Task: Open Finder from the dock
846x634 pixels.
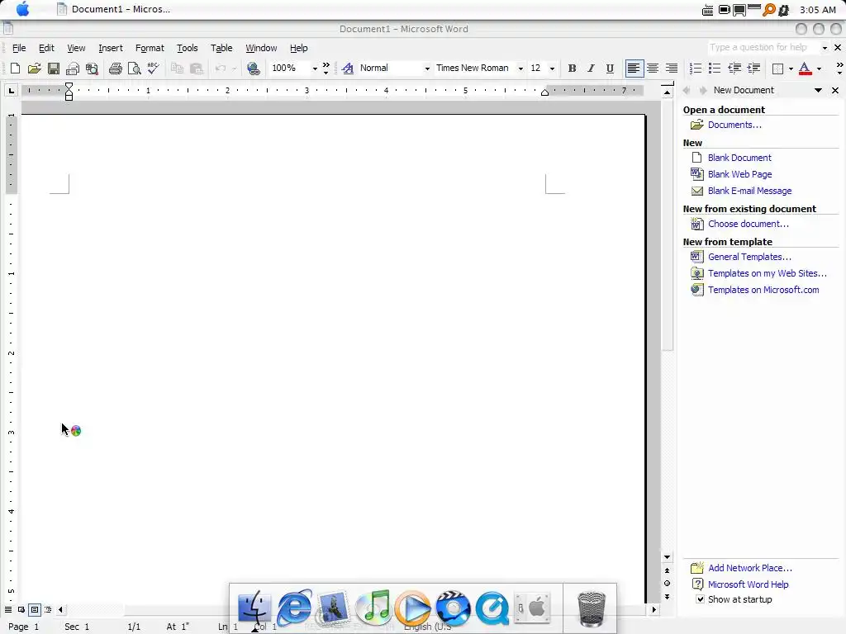Action: (254, 607)
